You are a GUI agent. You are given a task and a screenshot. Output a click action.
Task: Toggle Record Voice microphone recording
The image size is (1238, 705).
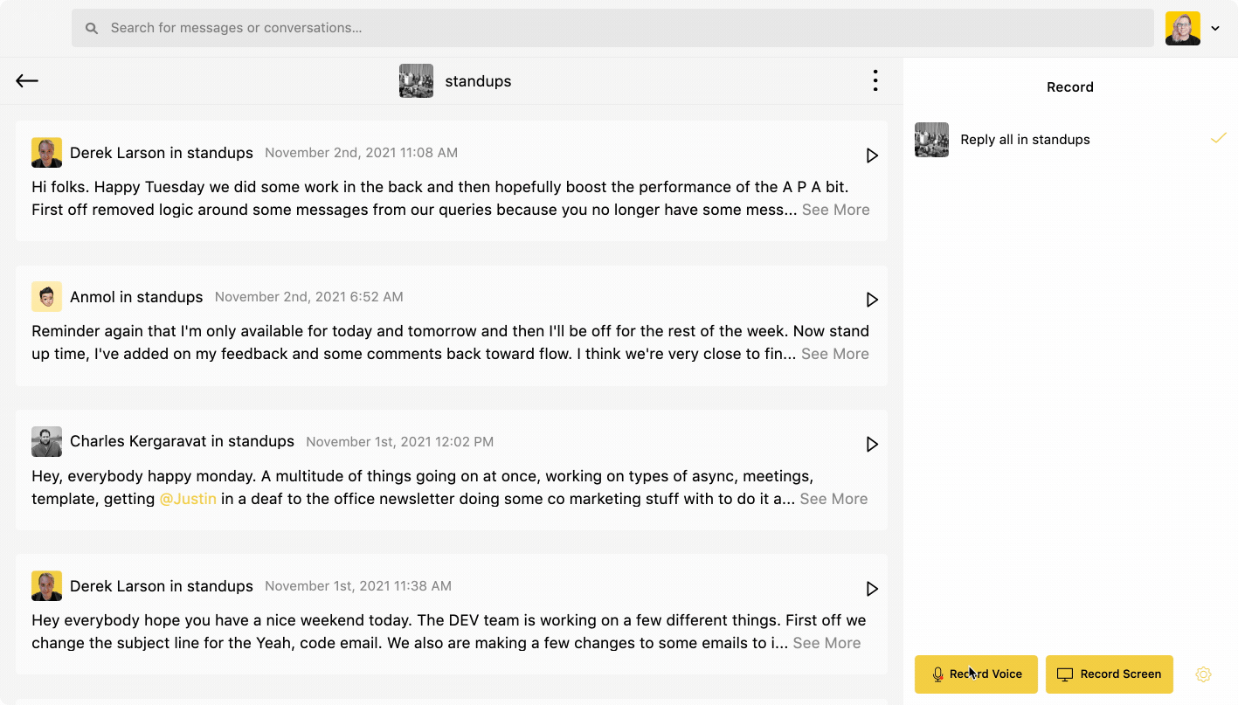coord(975,674)
